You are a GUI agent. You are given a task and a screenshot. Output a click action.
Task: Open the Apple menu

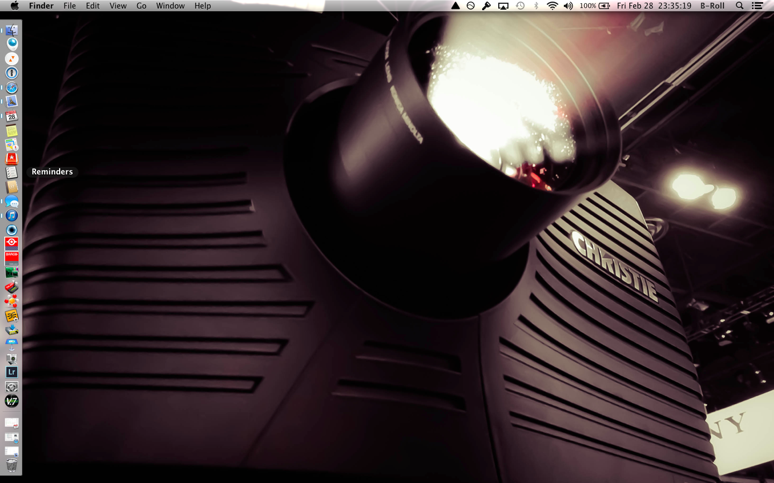coord(15,6)
